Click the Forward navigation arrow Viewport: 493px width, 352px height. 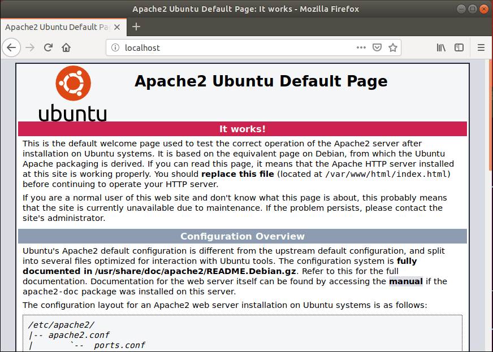pyautogui.click(x=30, y=48)
